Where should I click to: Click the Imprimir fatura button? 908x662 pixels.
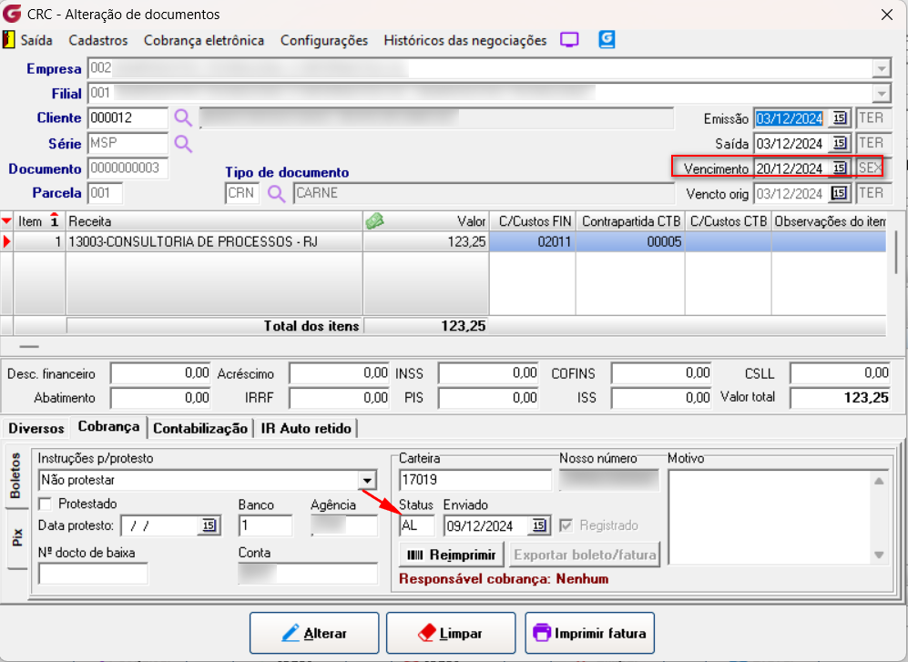click(x=589, y=633)
